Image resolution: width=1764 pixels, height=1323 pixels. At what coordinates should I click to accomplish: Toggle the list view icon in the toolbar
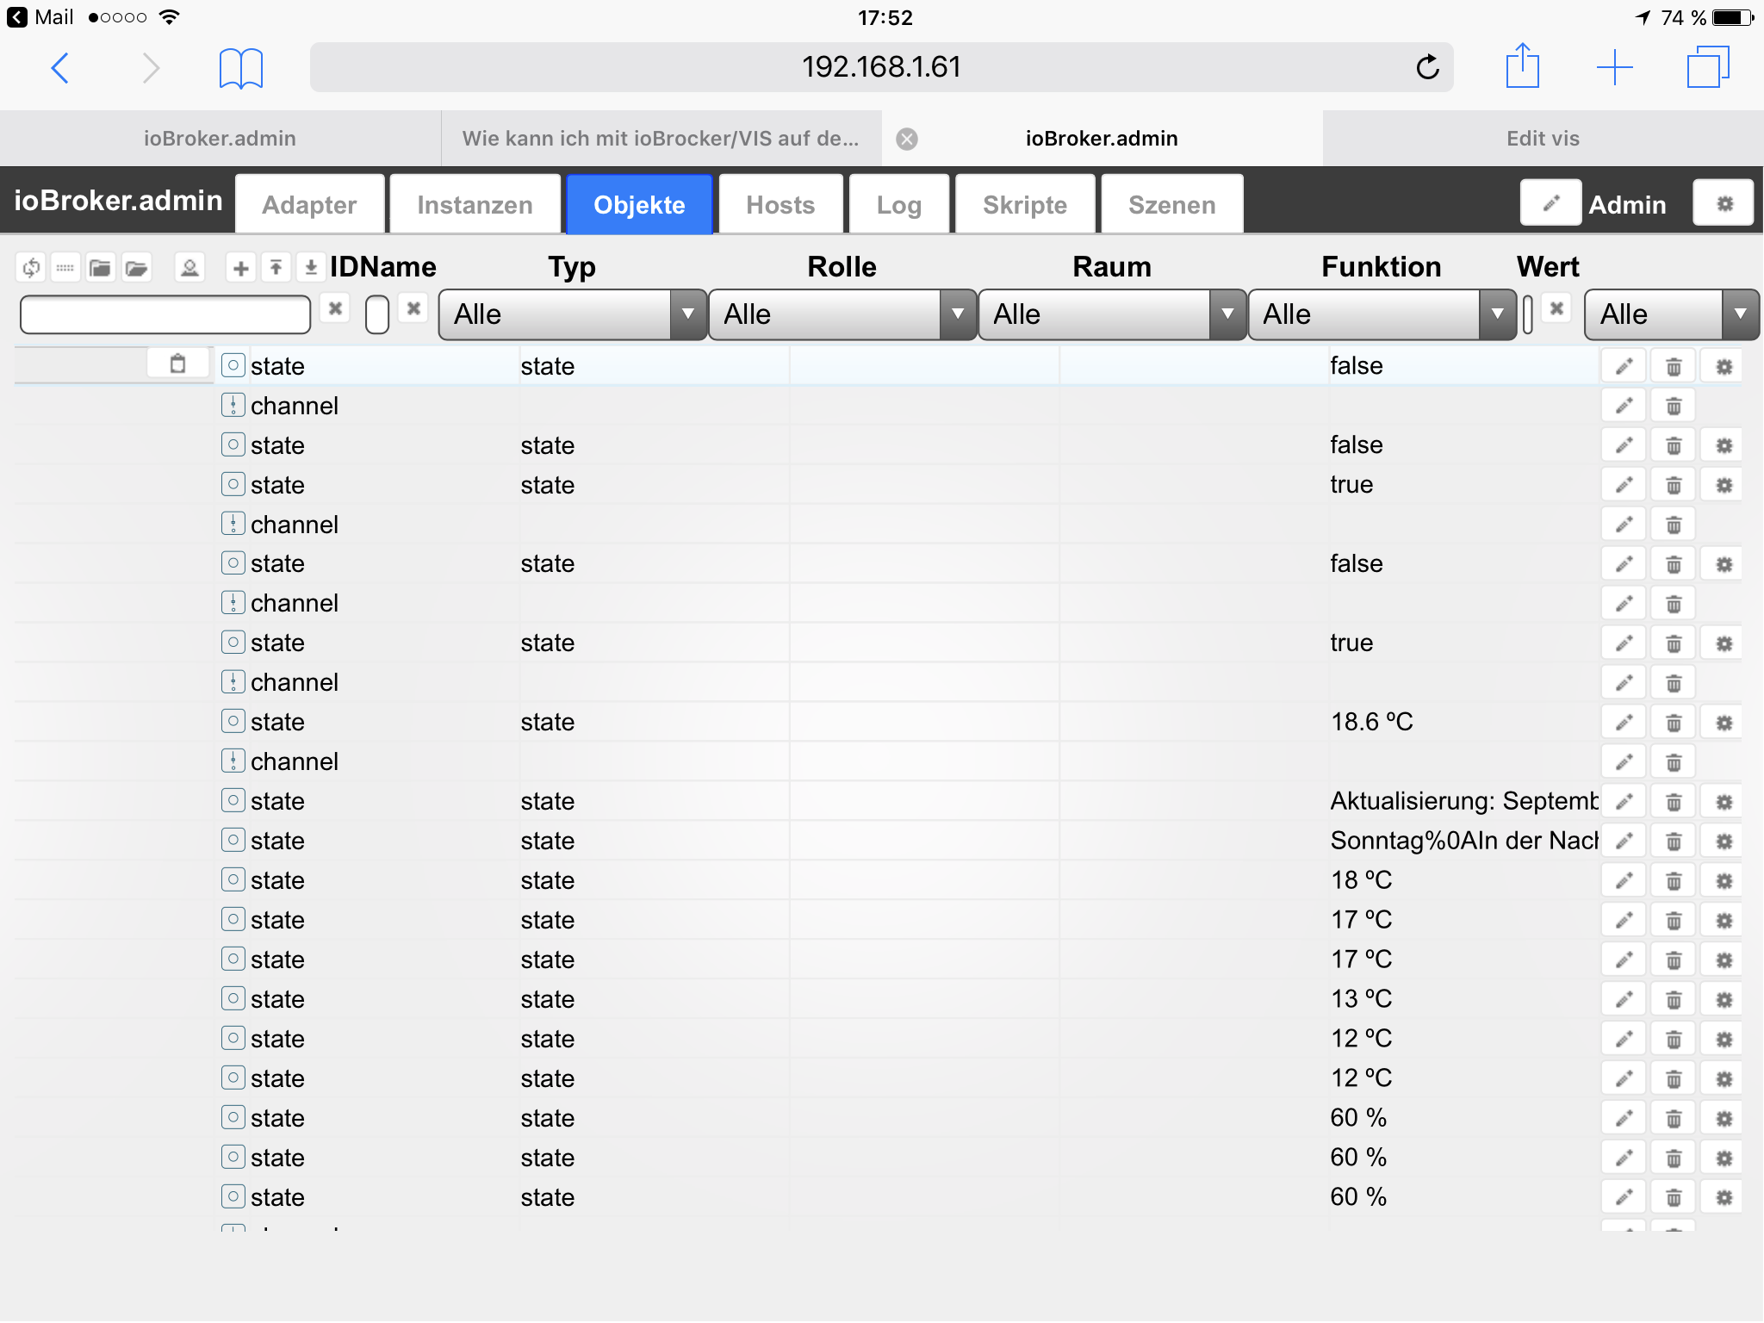65,268
